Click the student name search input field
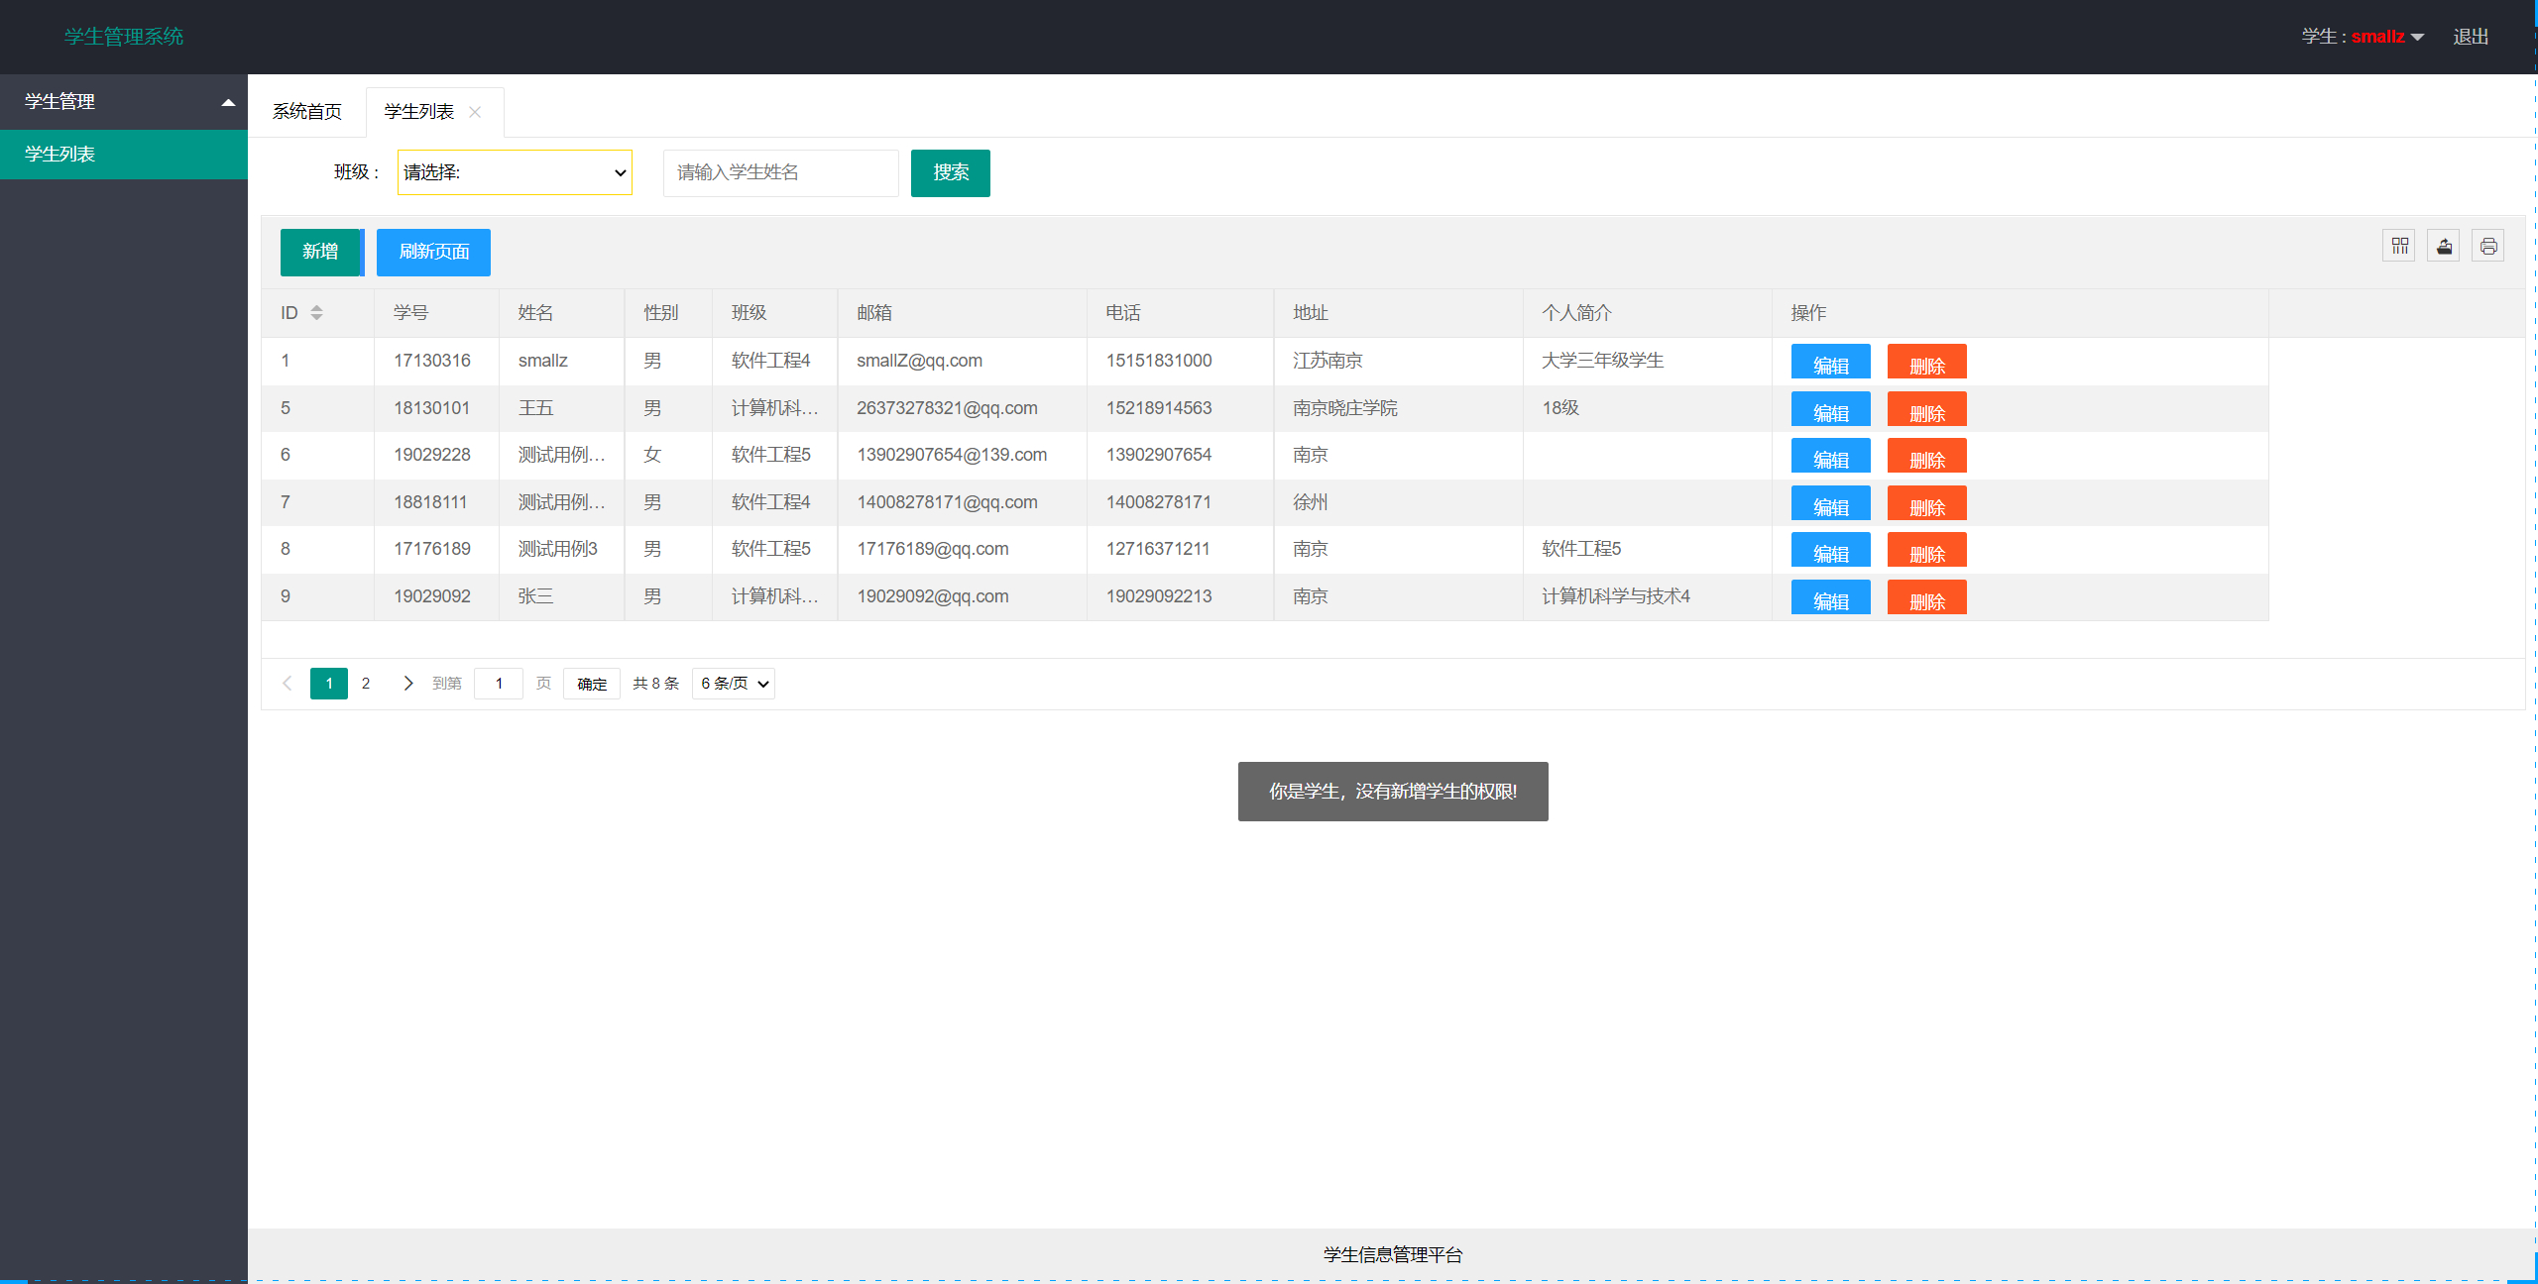Screen dimensions: 2538x1284 779,172
